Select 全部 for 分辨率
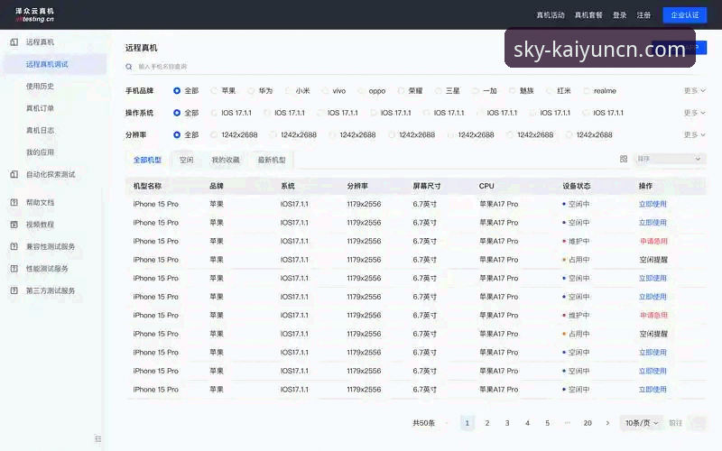Viewport: 722px width, 451px height. click(x=177, y=134)
